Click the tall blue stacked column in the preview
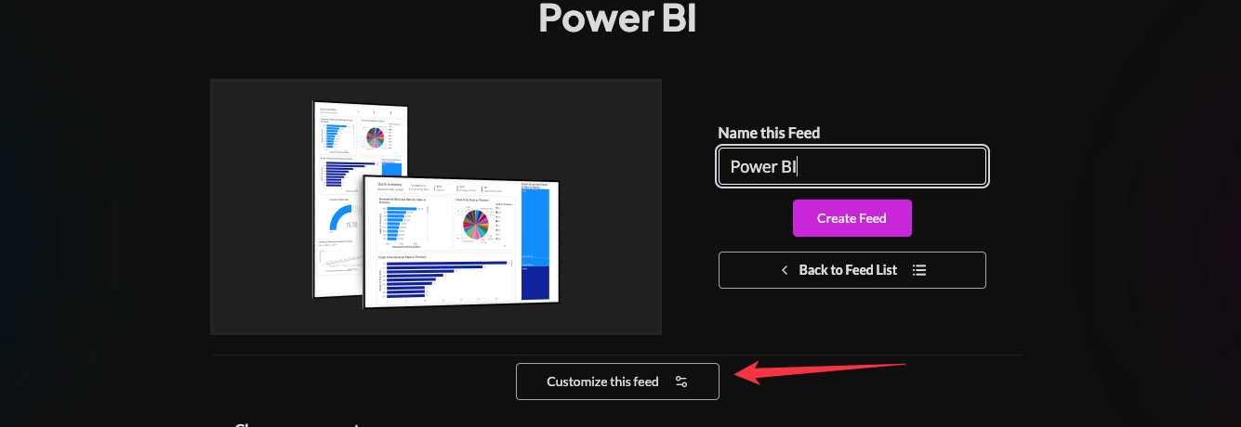Image resolution: width=1241 pixels, height=427 pixels. click(x=536, y=241)
